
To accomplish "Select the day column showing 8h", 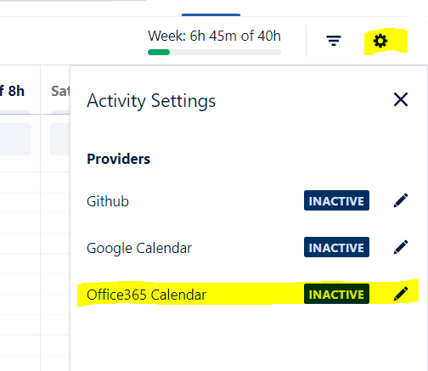I will click(12, 91).
